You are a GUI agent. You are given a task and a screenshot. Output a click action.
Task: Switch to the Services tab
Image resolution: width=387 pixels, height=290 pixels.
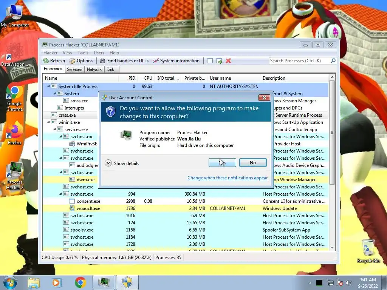[x=74, y=69]
